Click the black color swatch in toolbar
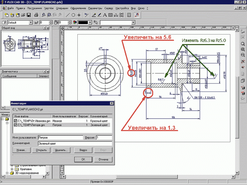Viewport: 247px width, 185px height. click(x=83, y=22)
